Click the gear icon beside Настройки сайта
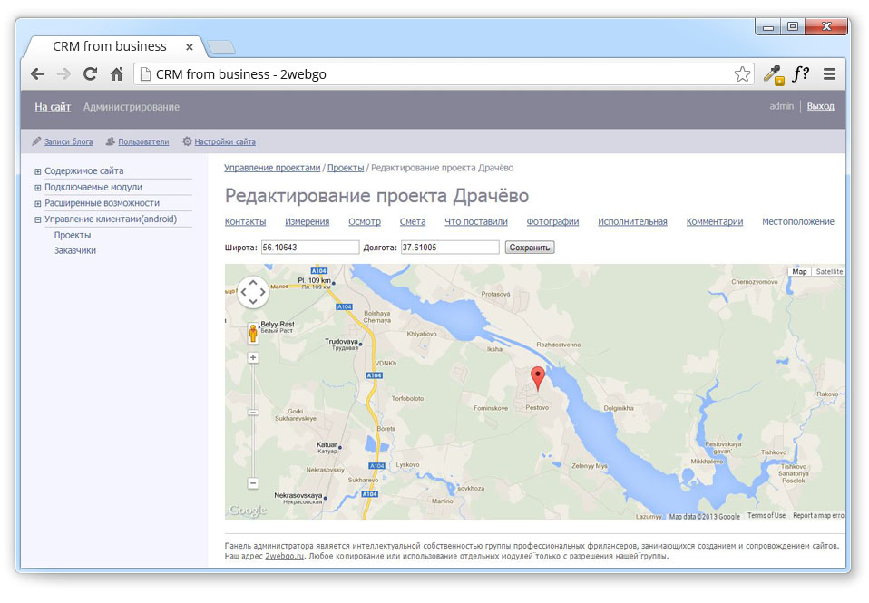Screen dimensions: 869x603 click(188, 141)
